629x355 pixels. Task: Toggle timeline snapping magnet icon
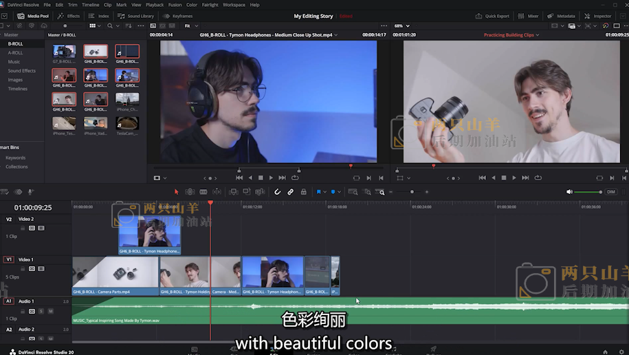278,192
